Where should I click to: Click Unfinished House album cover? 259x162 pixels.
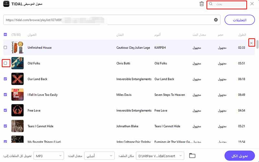click(18, 47)
